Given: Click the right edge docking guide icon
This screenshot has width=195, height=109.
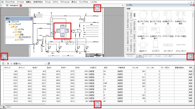Looking at the screenshot, I should coord(190,56).
